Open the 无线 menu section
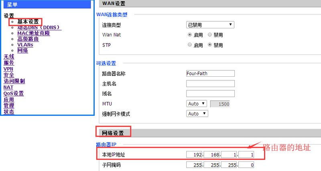 [9, 57]
